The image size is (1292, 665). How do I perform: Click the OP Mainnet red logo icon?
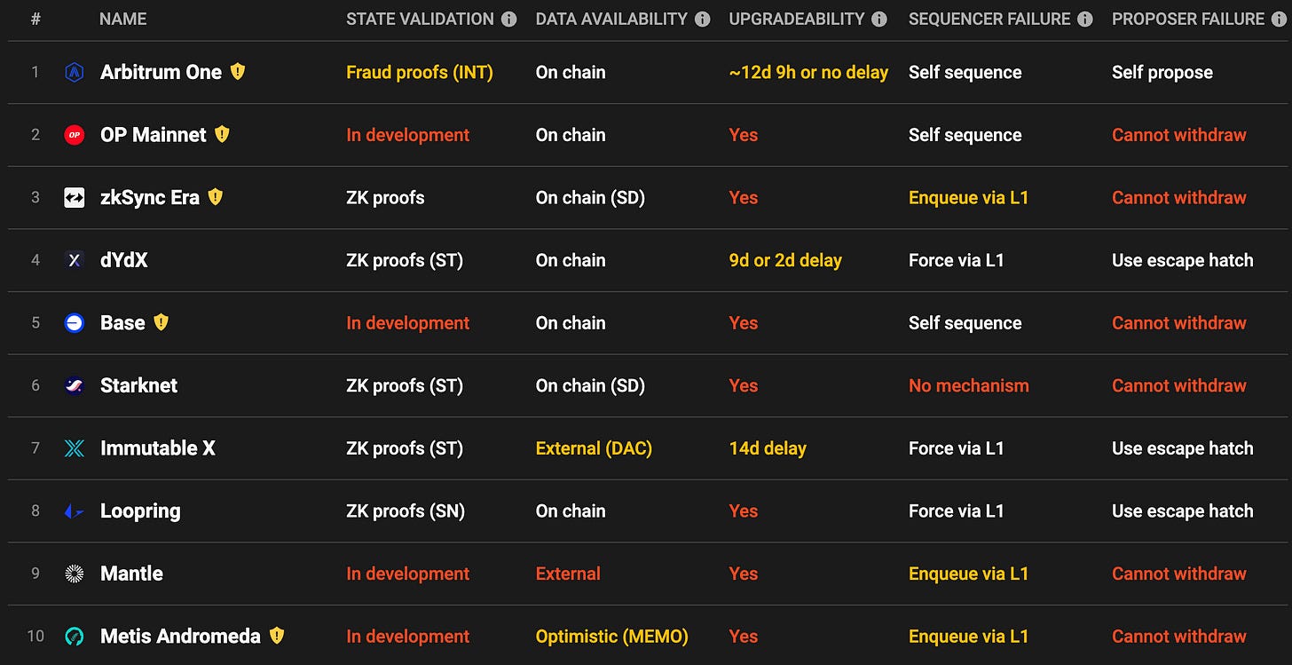pos(75,135)
